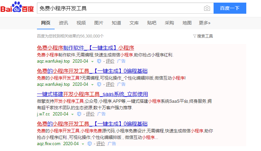
Task: Click 保 badge on second wanfukeji result
Action: [x=99, y=84]
